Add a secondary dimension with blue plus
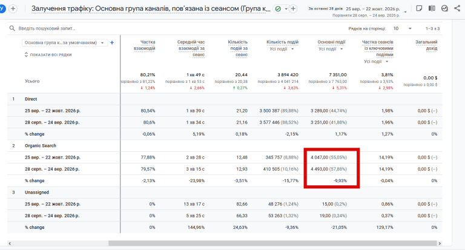 [112, 43]
